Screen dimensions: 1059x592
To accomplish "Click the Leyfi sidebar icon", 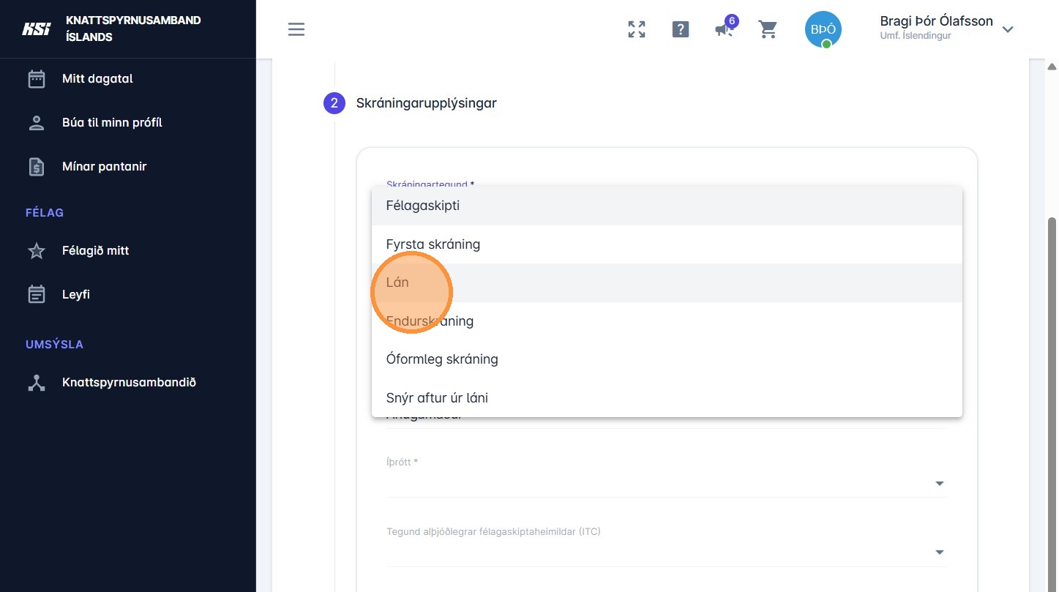I will 37,294.
